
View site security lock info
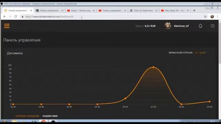[x=22, y=17]
